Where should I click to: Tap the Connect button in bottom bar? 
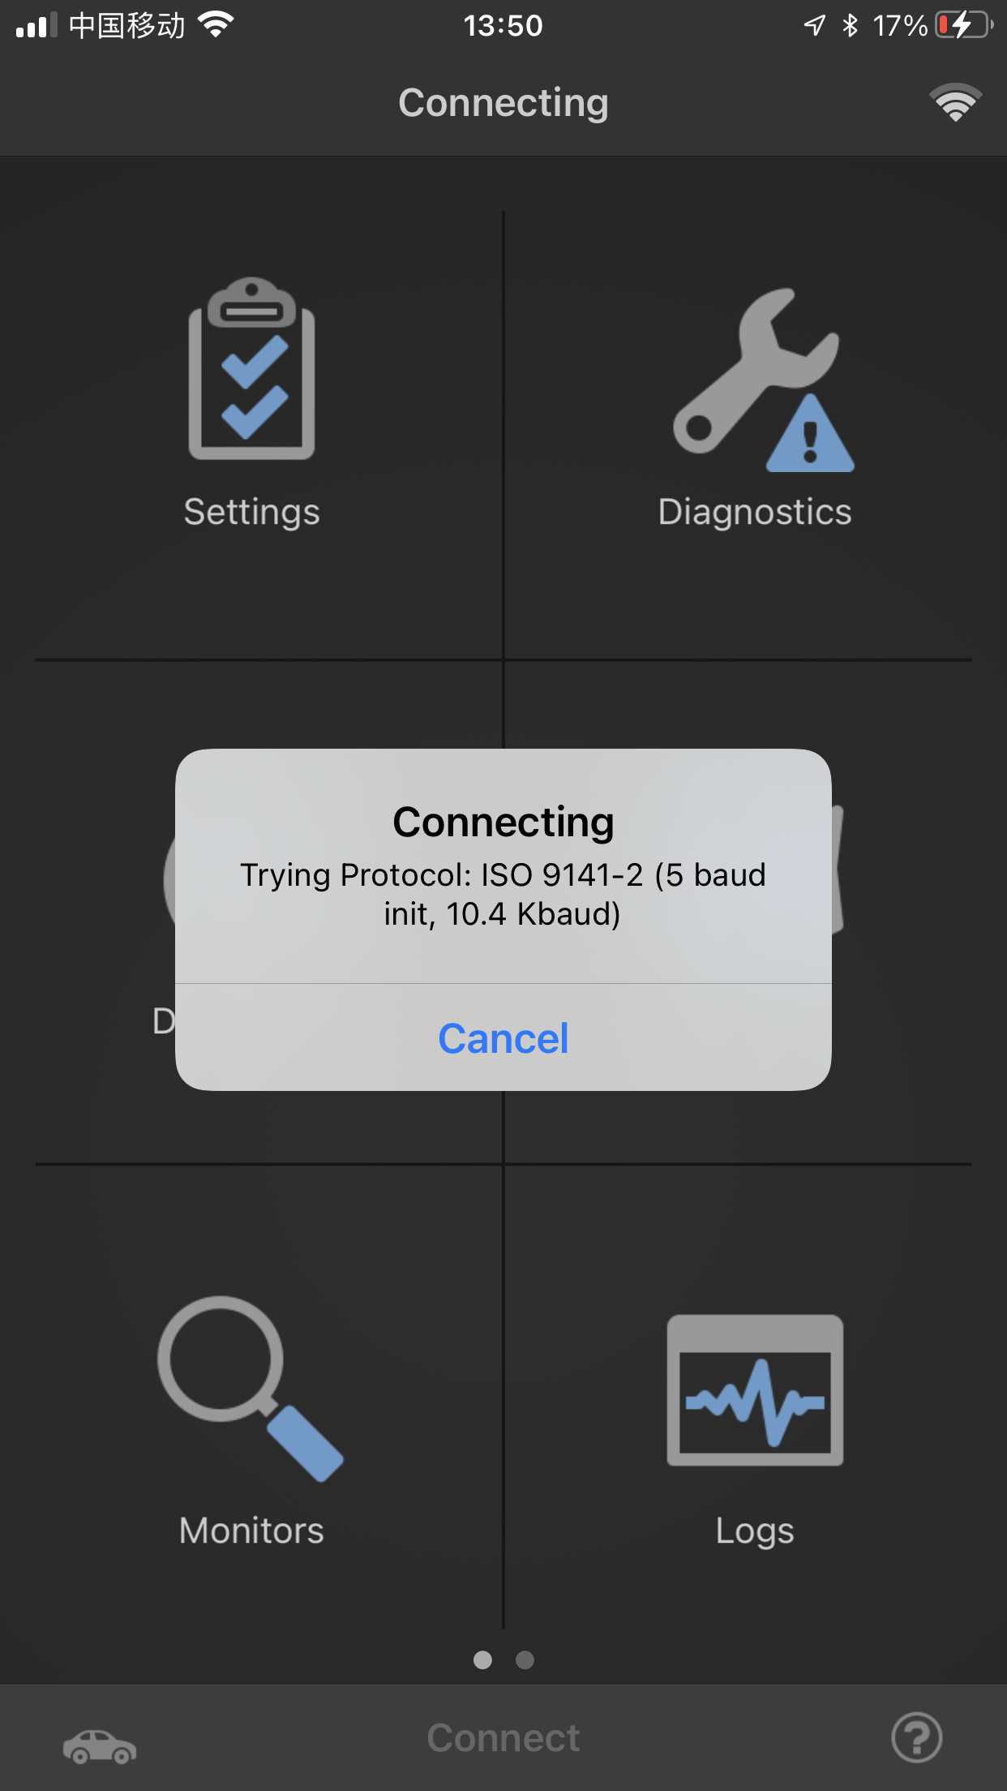[504, 1738]
